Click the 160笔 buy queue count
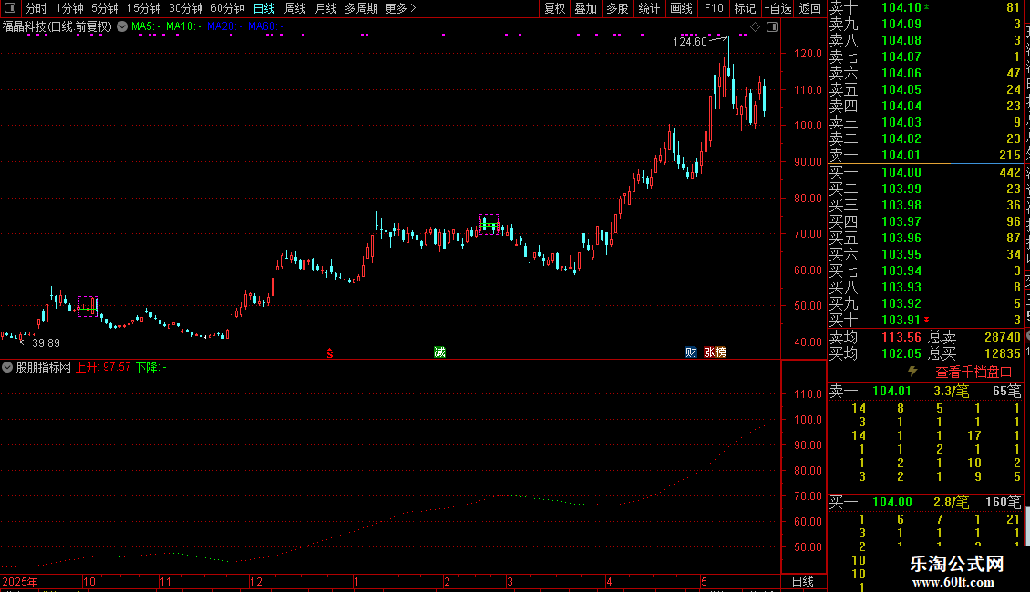The image size is (1030, 592). [x=1003, y=502]
